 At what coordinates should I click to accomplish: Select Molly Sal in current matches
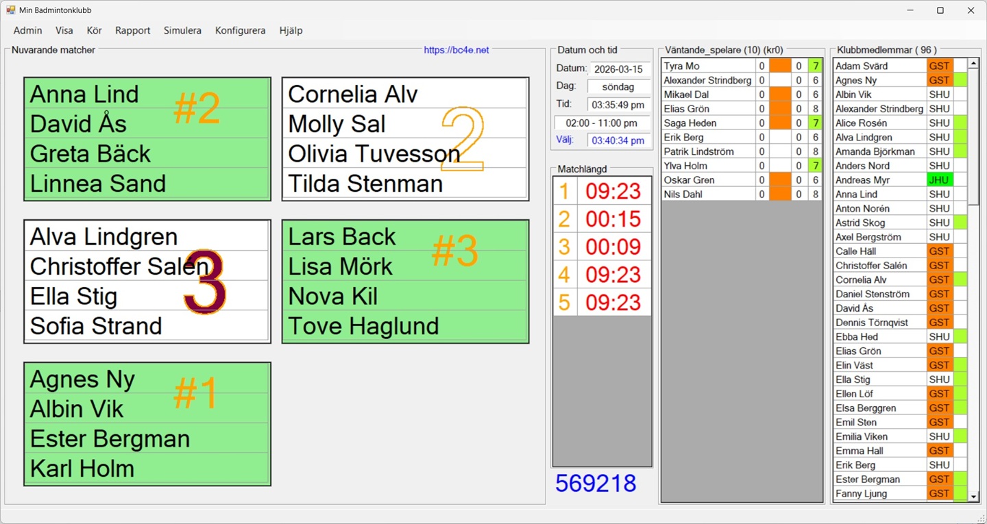tap(405, 124)
